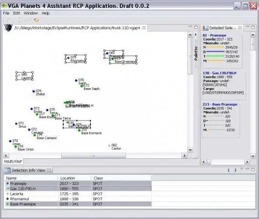Minimize the Selection Info View pane
Viewport: 259px width, 219px height.
[x=248, y=169]
